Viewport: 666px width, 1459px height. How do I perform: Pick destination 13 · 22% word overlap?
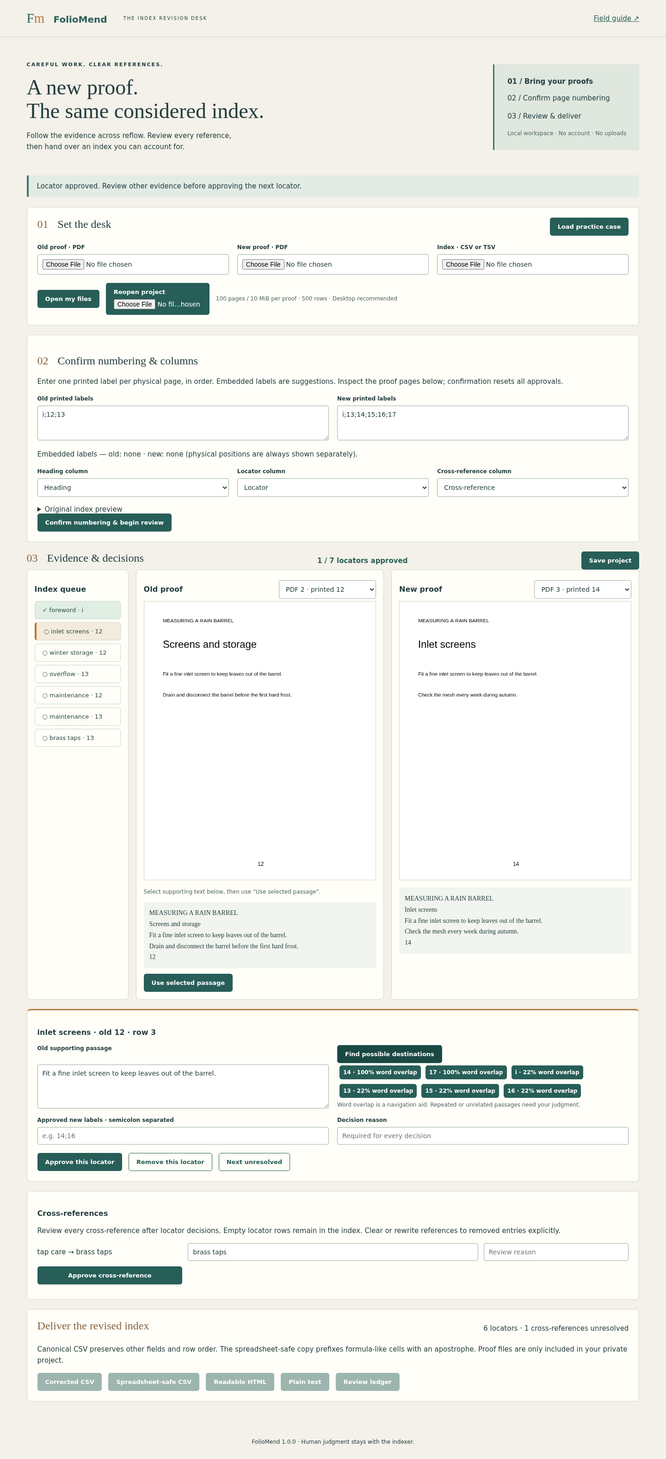click(x=378, y=1091)
